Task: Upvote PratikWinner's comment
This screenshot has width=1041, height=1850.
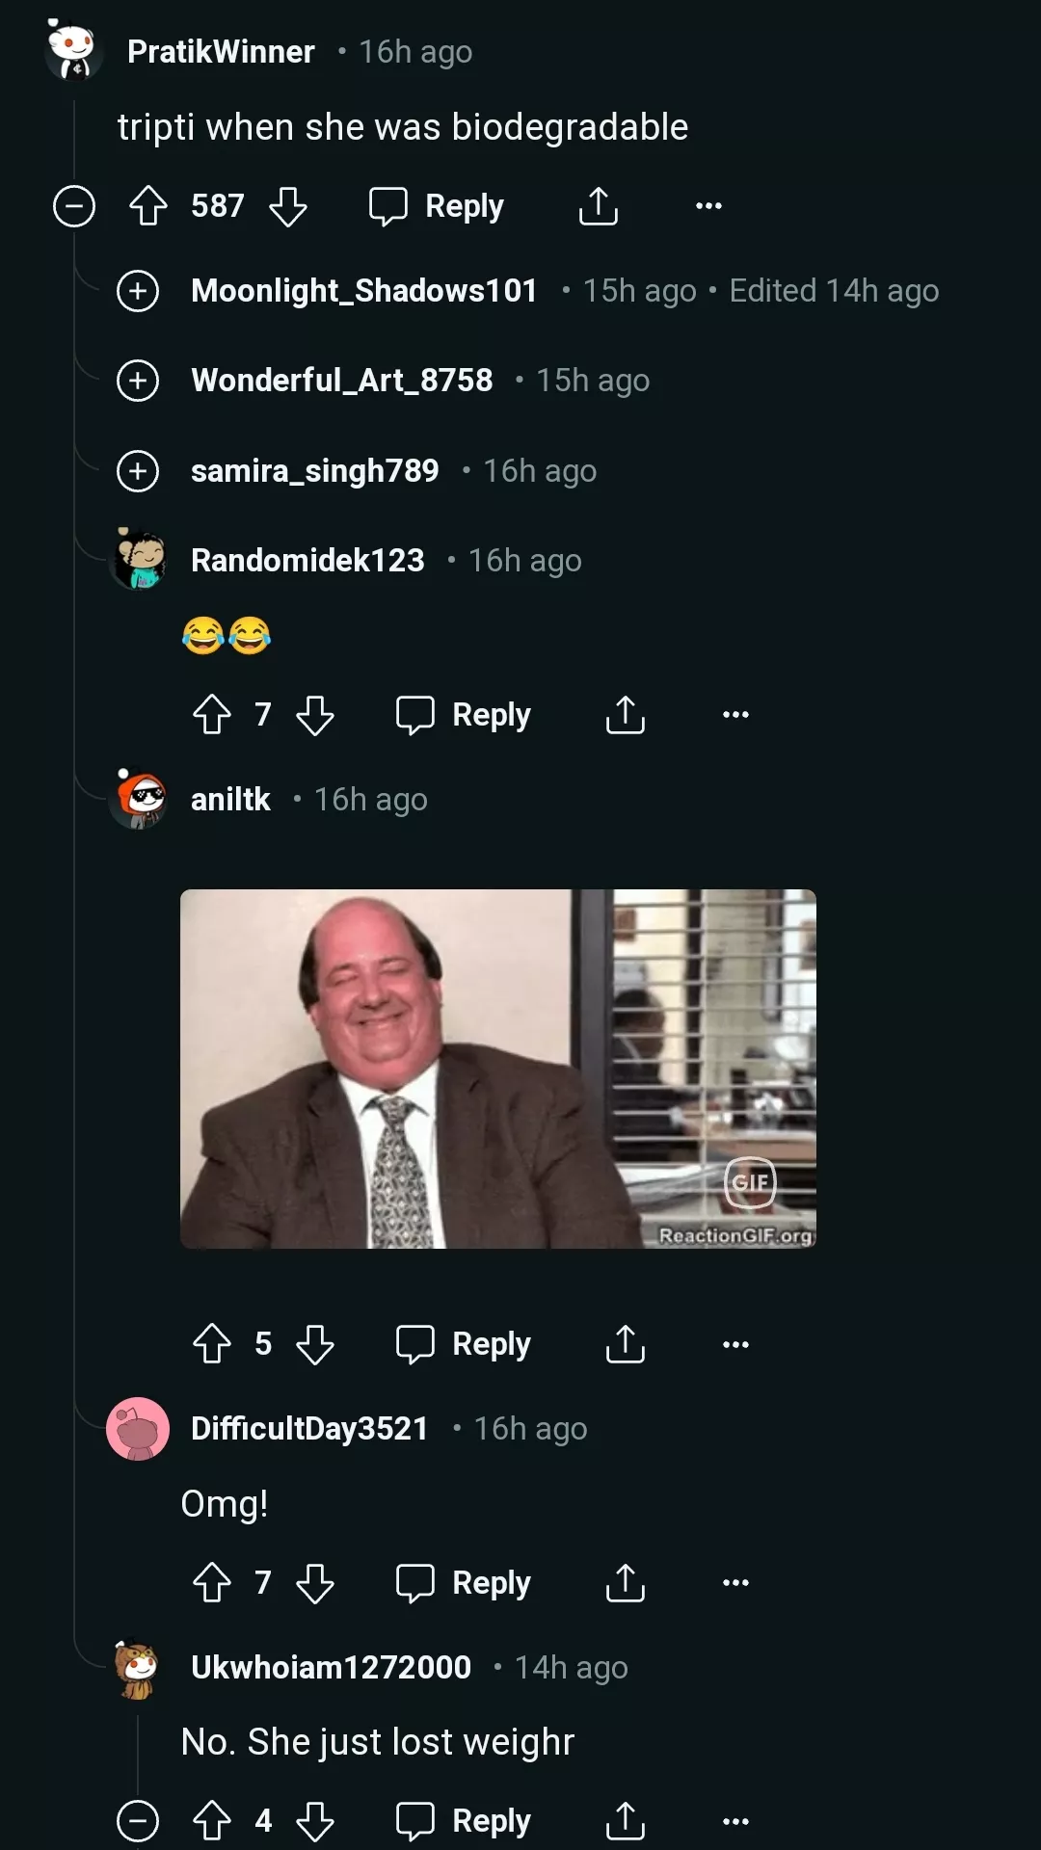Action: (148, 206)
